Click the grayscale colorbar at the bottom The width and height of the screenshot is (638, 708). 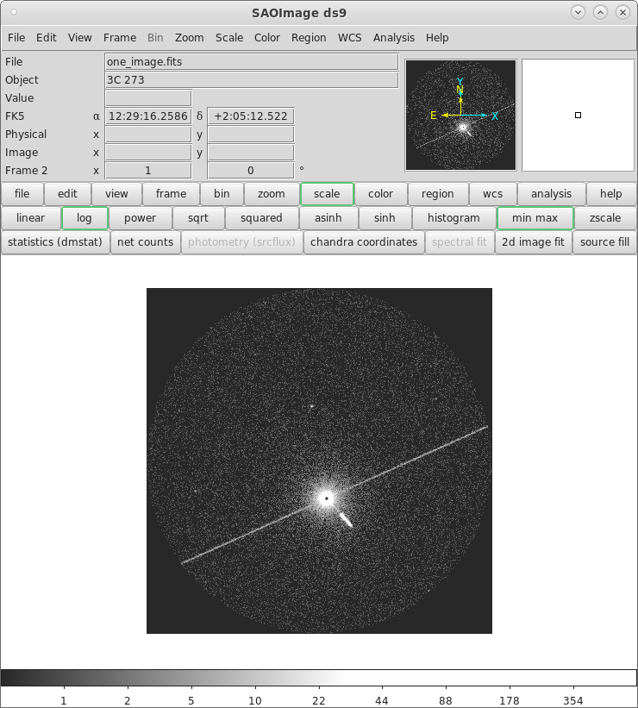(x=319, y=678)
